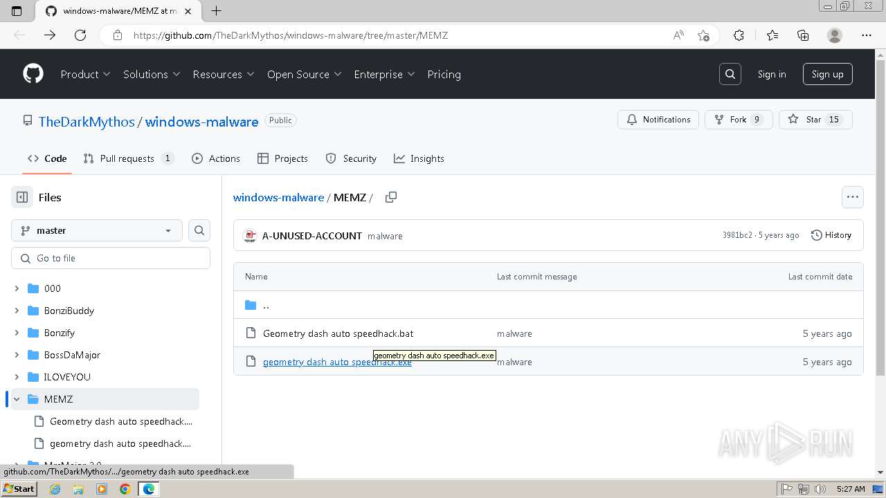Go forward with browser arrow
This screenshot has height=498, width=886.
tap(50, 35)
